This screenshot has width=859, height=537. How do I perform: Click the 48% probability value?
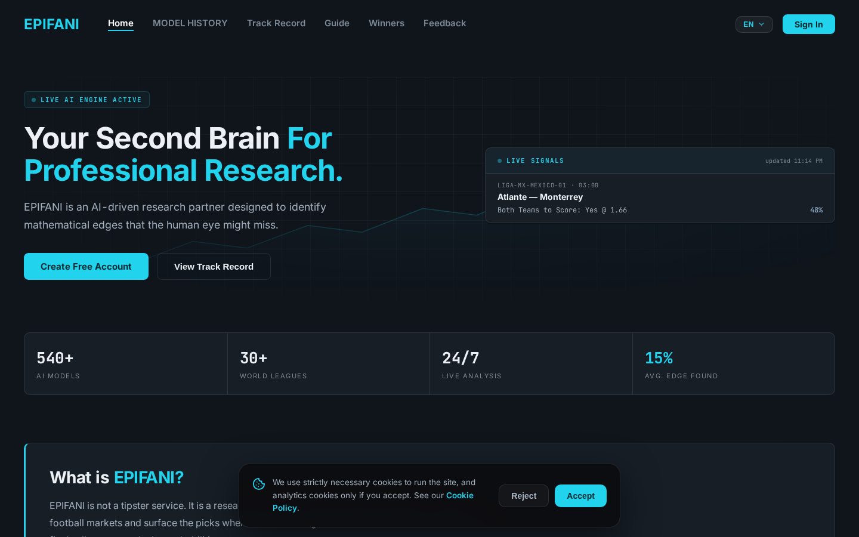pyautogui.click(x=816, y=210)
